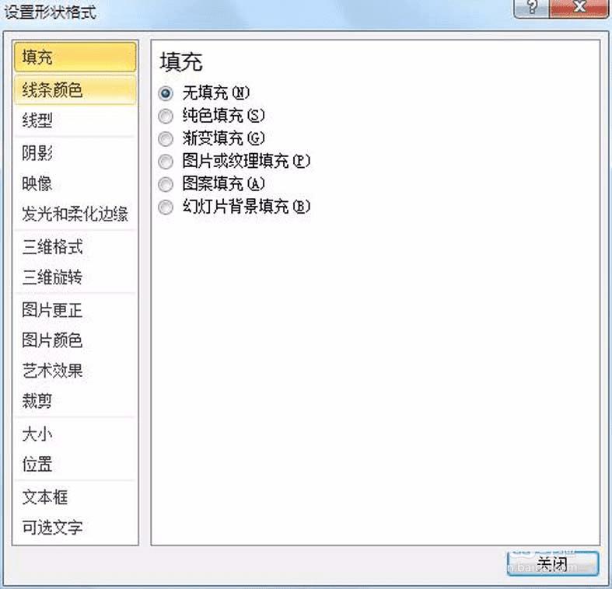The image size is (612, 589).
Task: Switch to 线型 line style section
Action: [75, 120]
